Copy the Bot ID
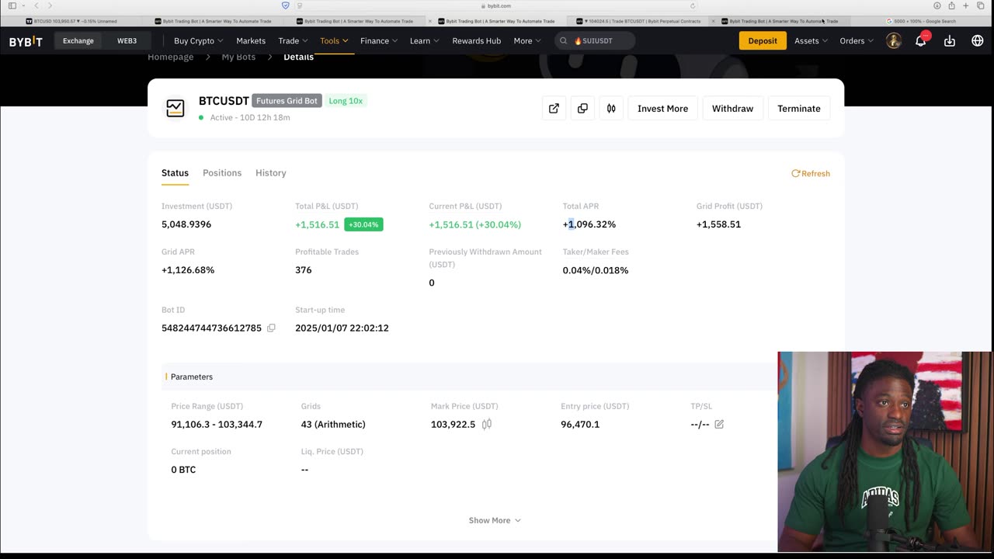This screenshot has width=994, height=559. click(271, 328)
